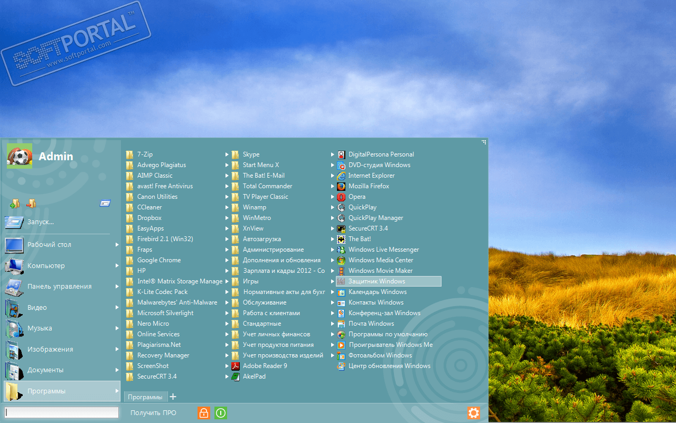Expand the Изображения submenu arrow
Image resolution: width=676 pixels, height=423 pixels.
point(117,349)
